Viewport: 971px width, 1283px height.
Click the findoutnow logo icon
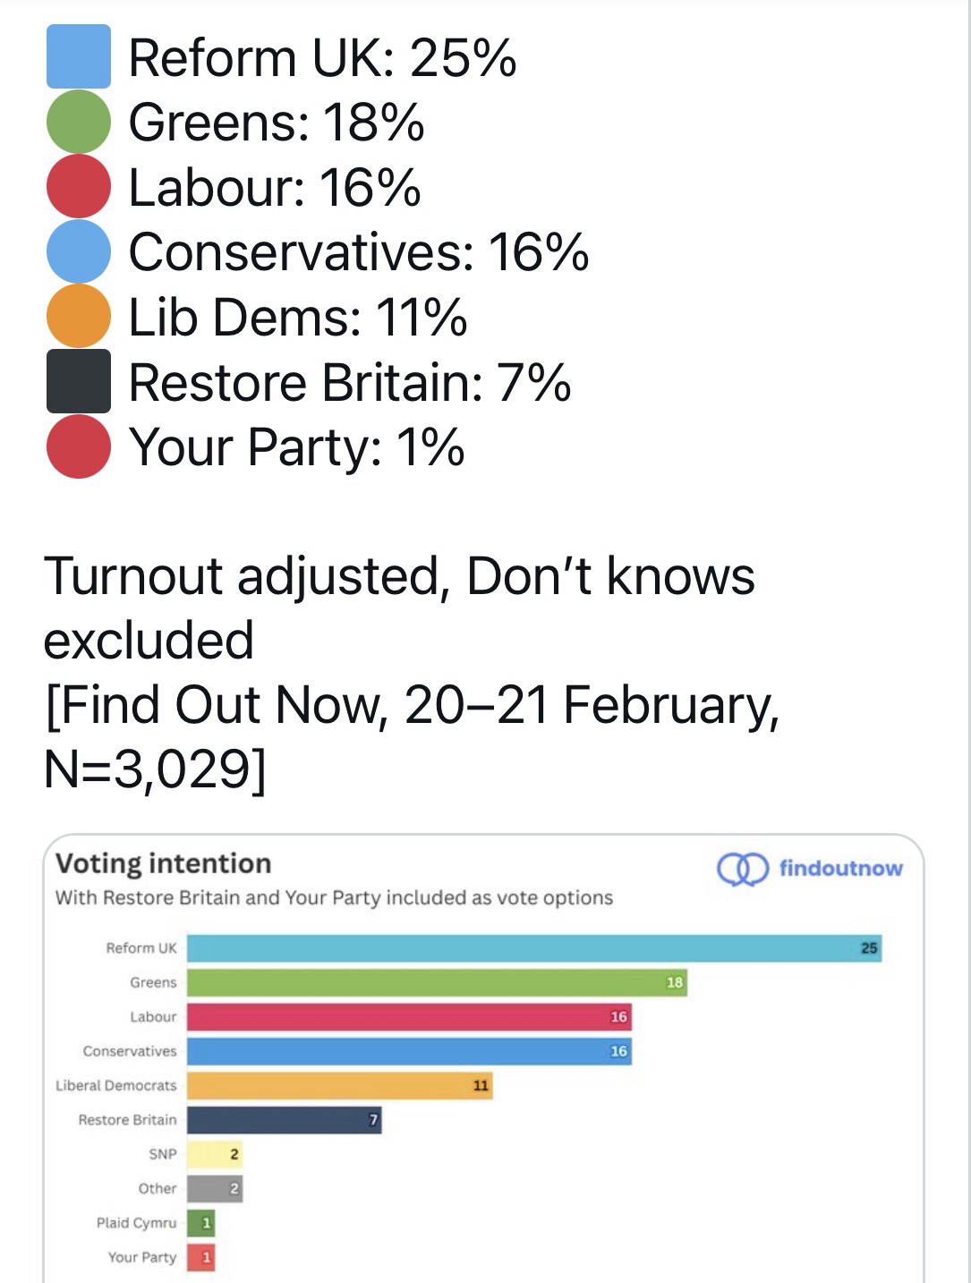coord(743,869)
